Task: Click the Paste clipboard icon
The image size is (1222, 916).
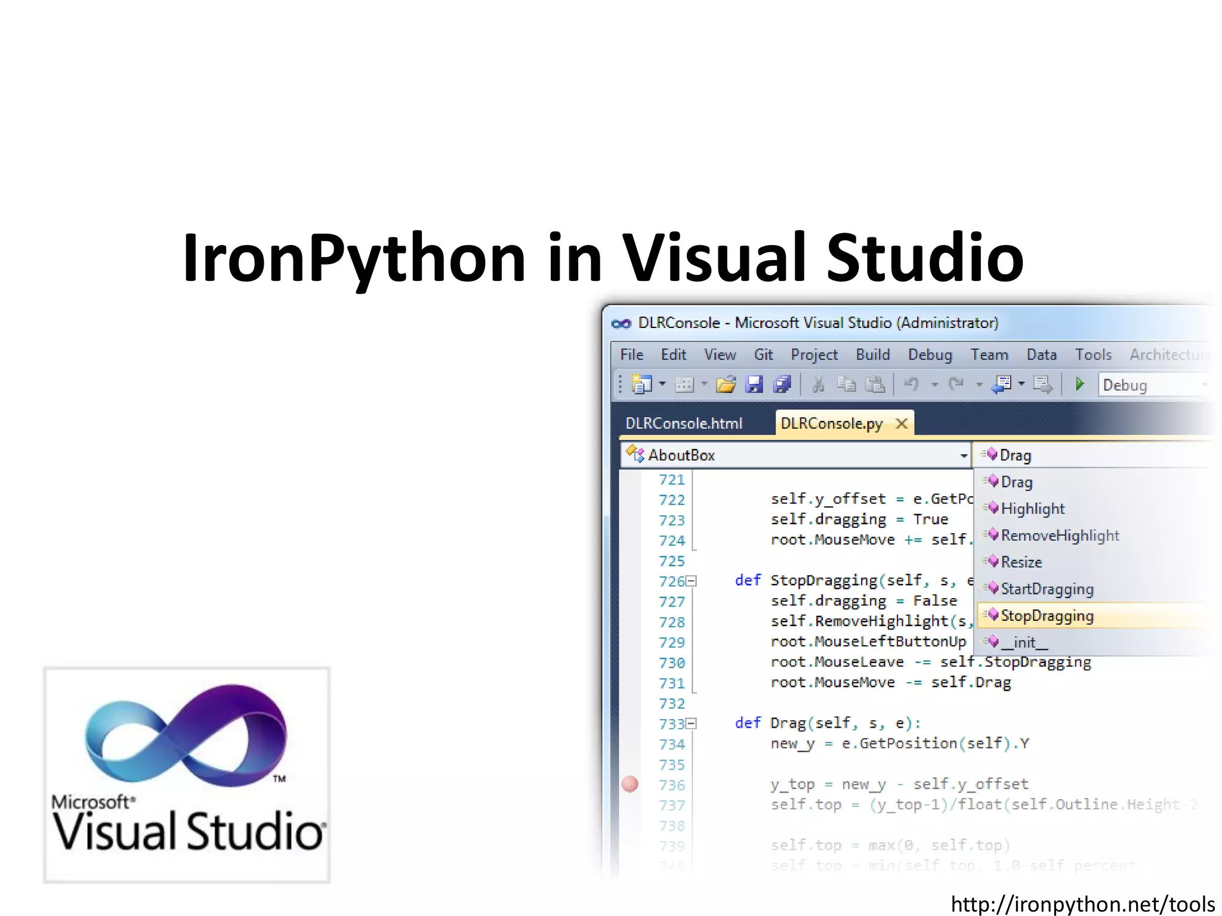Action: 875,385
